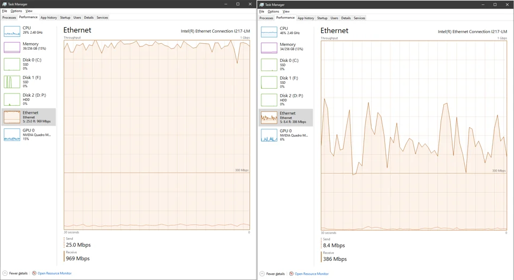The image size is (514, 280).
Task: Click the 8.4 Mbps send value
Action: [x=334, y=246]
